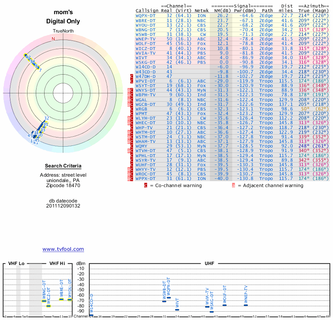Click the WIVT signal bar in spectrum chart
Image resolution: width=333 pixels, height=320 pixels.
tap(177, 310)
